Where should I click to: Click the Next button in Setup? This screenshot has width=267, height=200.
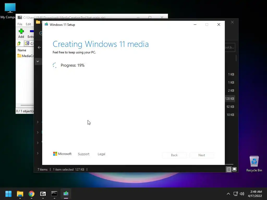click(x=202, y=155)
